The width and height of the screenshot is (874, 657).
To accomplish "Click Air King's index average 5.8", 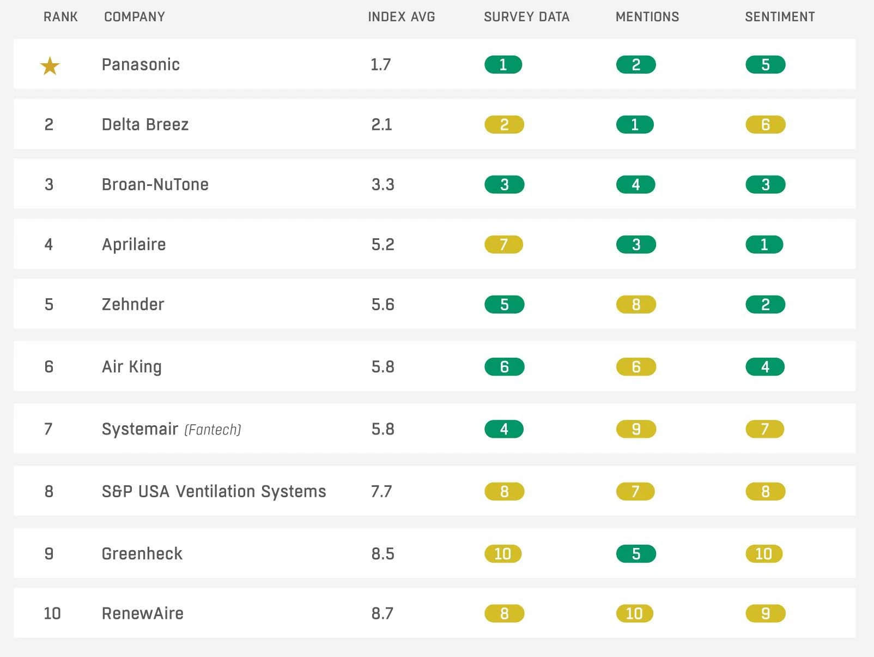I will (x=383, y=366).
